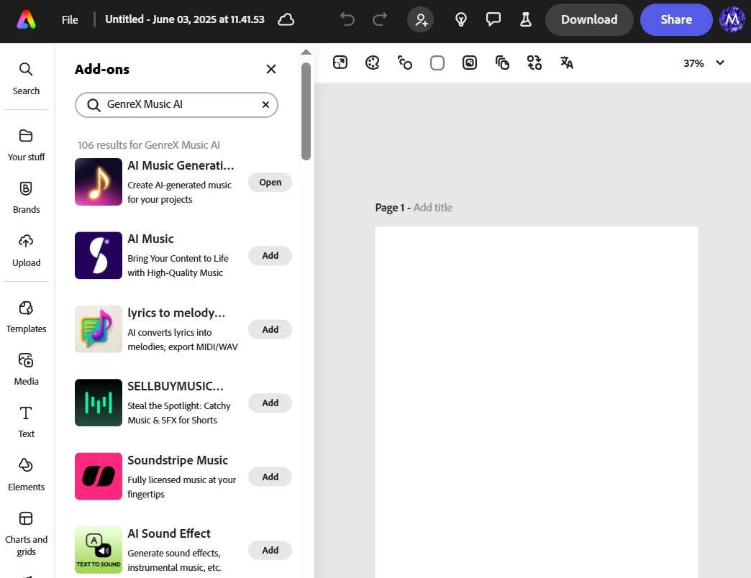Viewport: 751px width, 578px height.
Task: Click the resize canvas toolbar icon
Action: (x=340, y=63)
